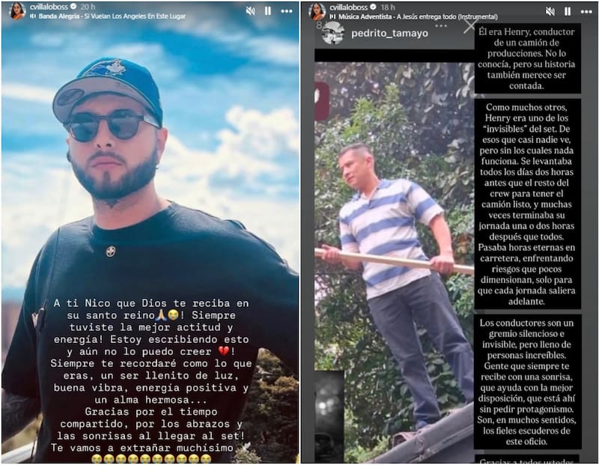
Task: Click small three dots above pedrito_tamayo name
Action: (x=441, y=26)
